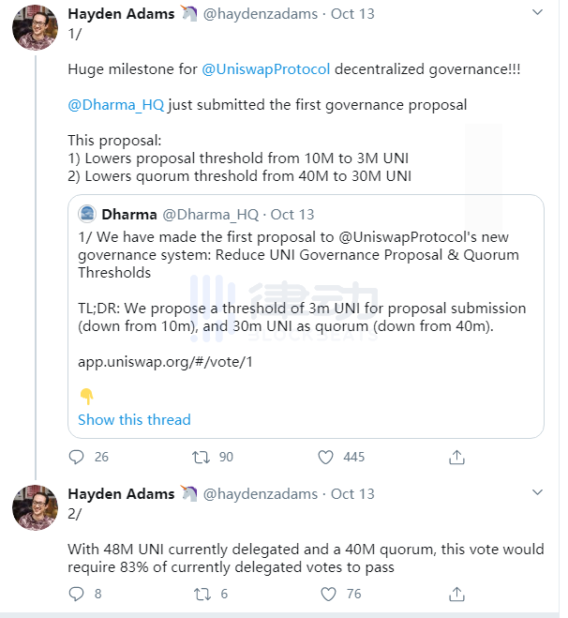Click Show this thread link
This screenshot has height=618, width=568.
coord(134,419)
